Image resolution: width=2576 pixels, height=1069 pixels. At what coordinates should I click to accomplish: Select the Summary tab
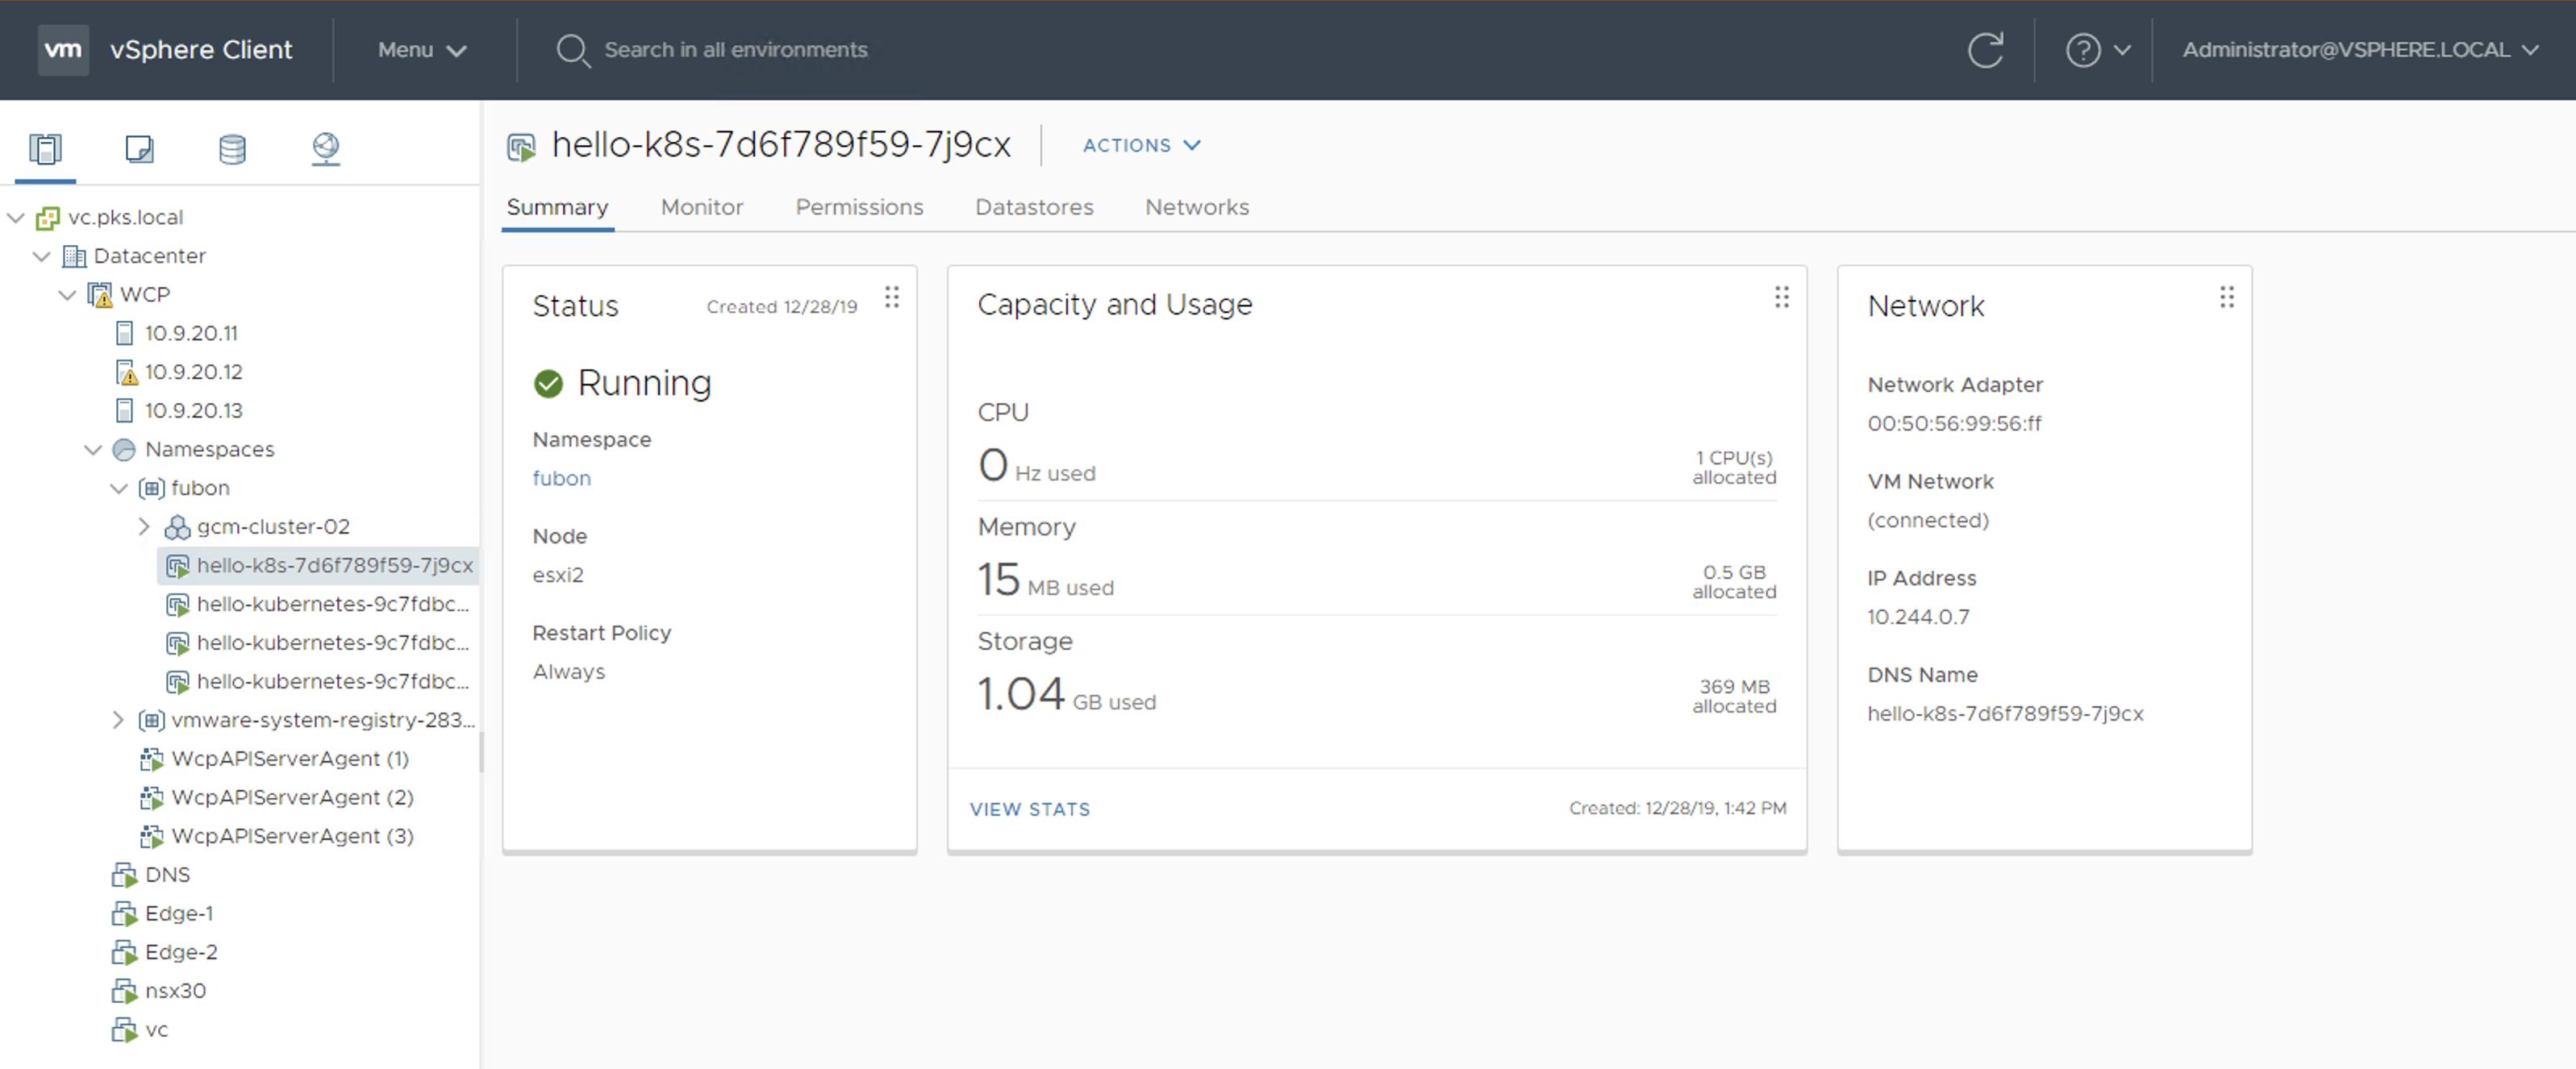point(557,207)
